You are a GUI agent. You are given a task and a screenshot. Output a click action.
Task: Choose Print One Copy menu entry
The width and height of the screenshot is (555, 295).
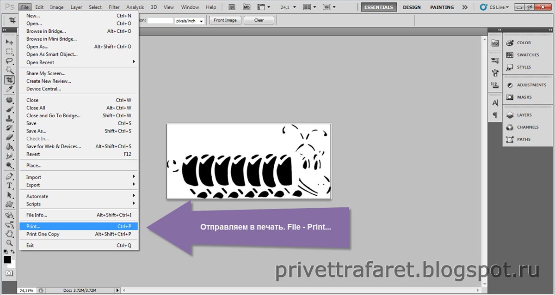79,234
